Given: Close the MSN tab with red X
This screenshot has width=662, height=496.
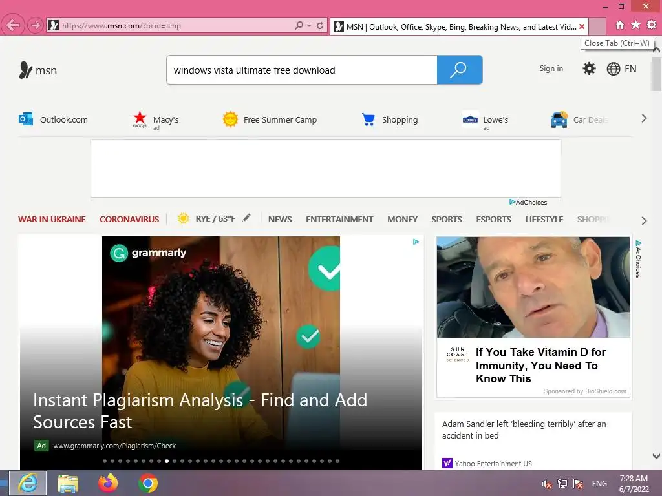Looking at the screenshot, I should tap(582, 26).
